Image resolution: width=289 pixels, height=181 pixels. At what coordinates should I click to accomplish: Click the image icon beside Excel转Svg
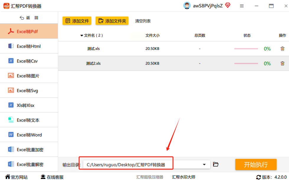pyautogui.click(x=11, y=90)
